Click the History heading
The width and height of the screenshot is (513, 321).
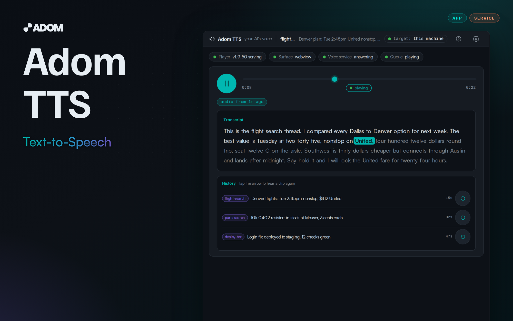pos(229,183)
